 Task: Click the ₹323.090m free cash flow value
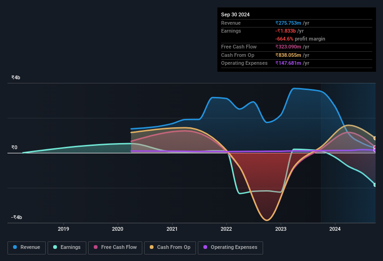(288, 47)
